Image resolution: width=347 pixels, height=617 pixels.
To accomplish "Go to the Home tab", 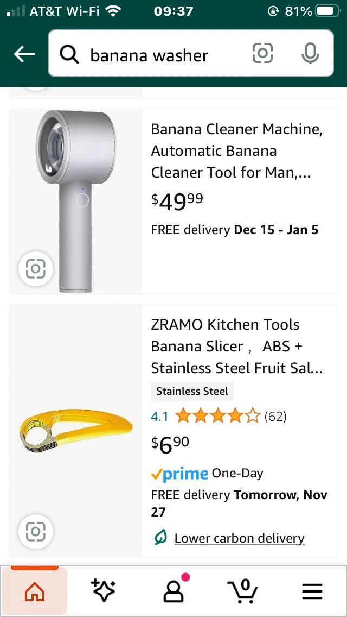I will pyautogui.click(x=35, y=591).
